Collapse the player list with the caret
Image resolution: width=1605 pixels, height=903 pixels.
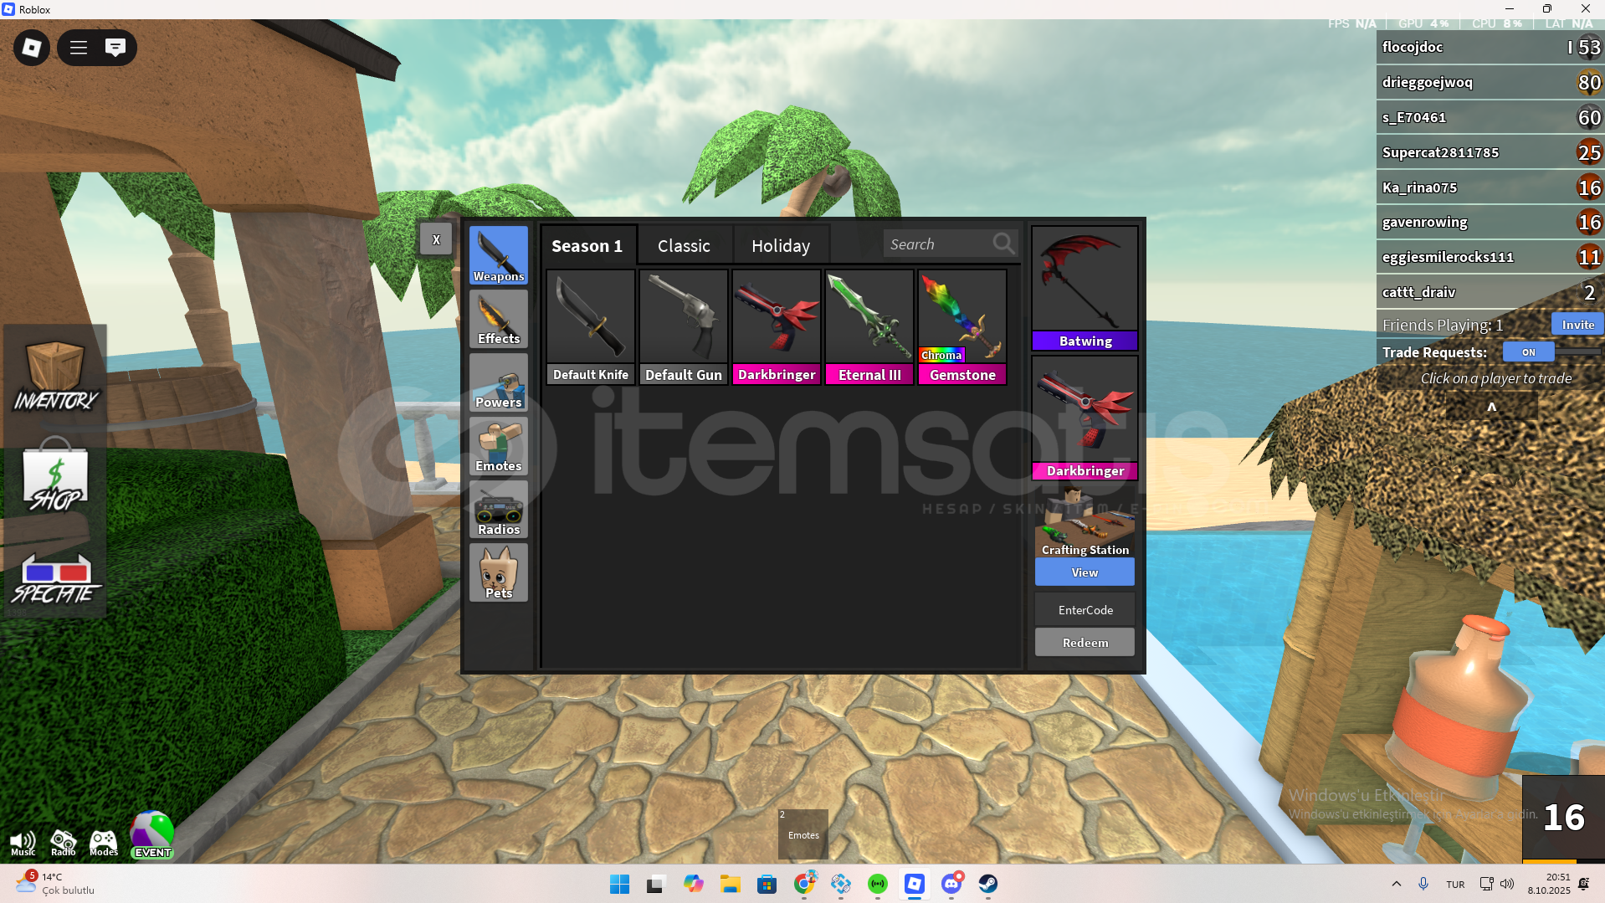1491,408
